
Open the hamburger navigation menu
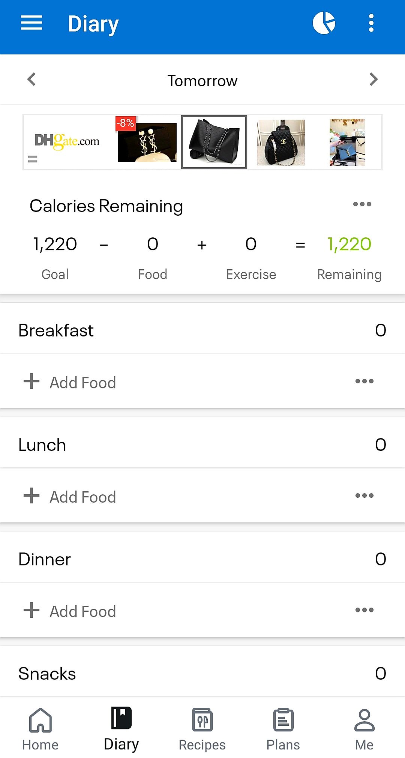31,23
